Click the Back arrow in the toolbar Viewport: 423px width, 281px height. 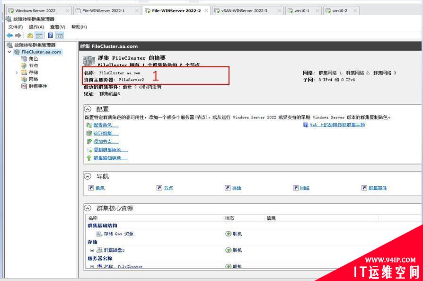pyautogui.click(x=10, y=36)
